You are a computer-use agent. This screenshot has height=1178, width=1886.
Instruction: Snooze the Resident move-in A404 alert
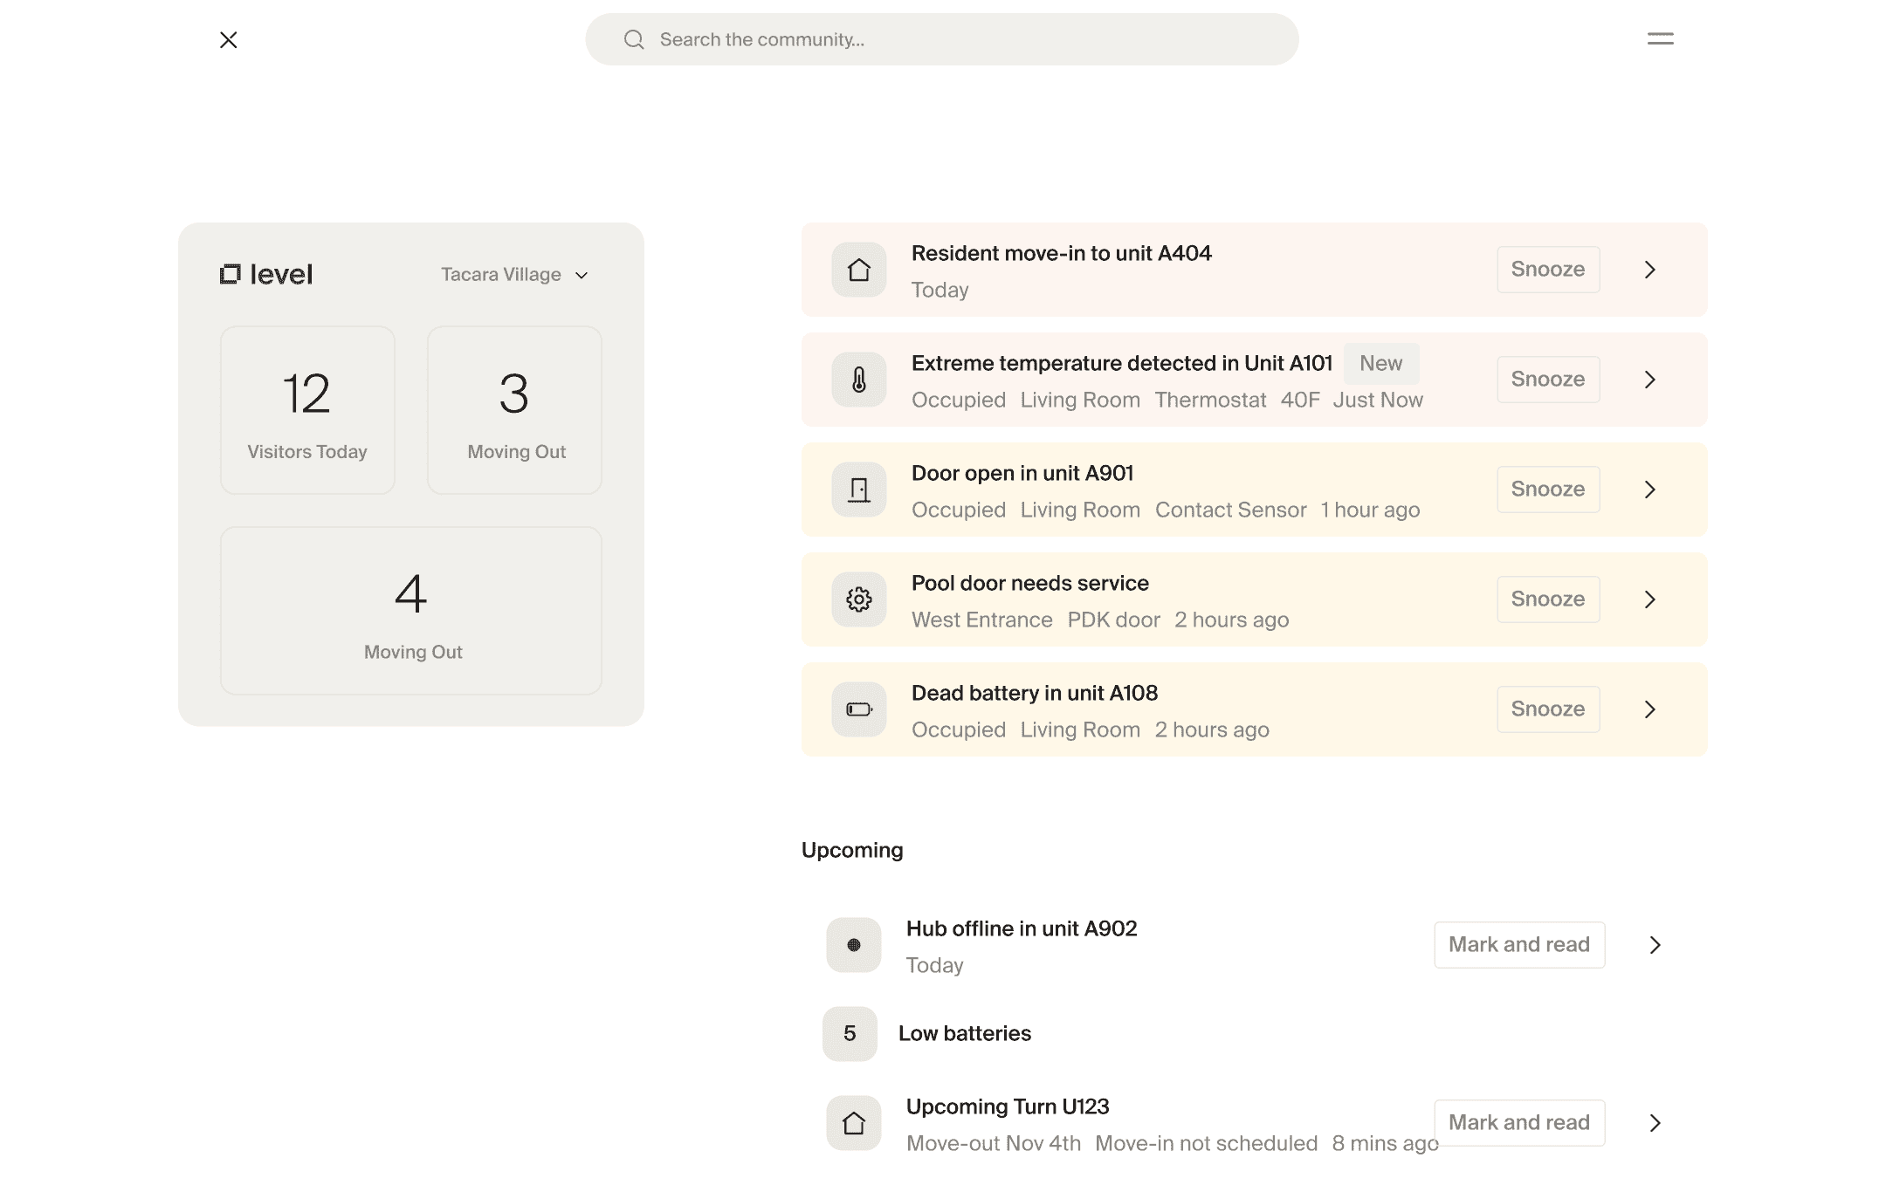[1547, 270]
